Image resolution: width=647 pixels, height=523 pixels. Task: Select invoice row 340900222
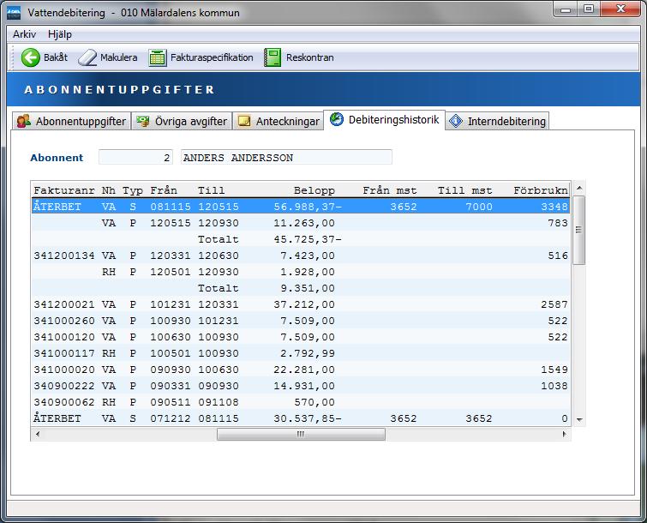[301, 386]
